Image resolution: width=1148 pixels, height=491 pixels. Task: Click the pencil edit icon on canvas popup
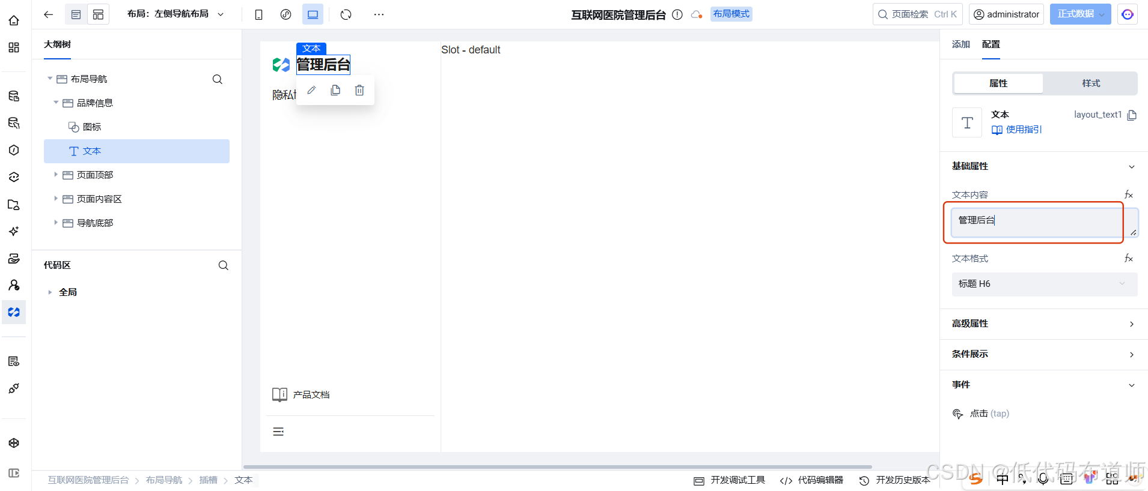tap(311, 90)
